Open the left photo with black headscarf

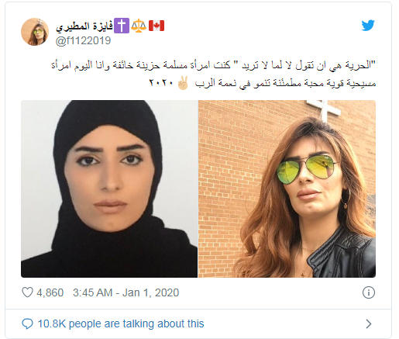[x=109, y=189]
